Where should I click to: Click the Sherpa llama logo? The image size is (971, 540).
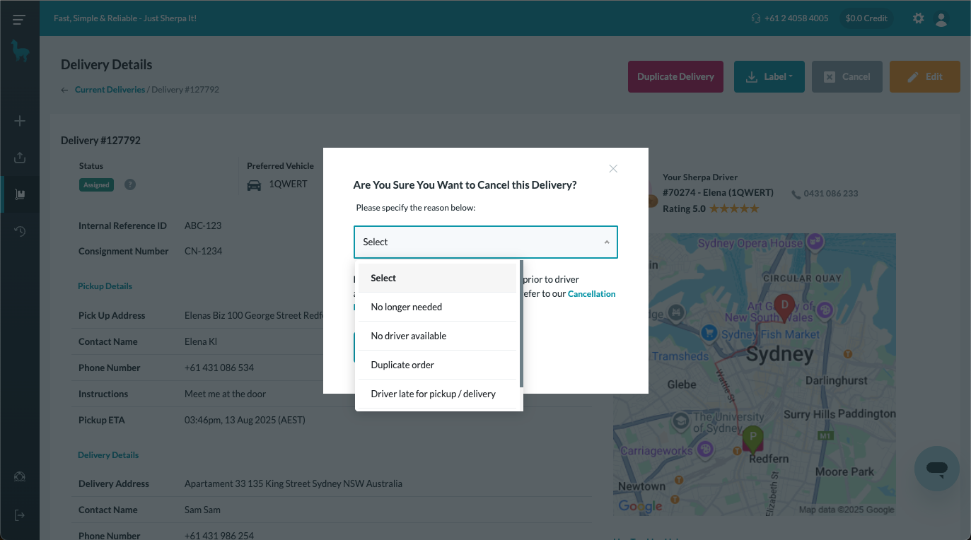pos(20,52)
